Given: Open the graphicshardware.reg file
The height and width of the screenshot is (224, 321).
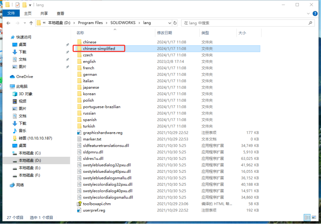Looking at the screenshot, I should (102, 133).
